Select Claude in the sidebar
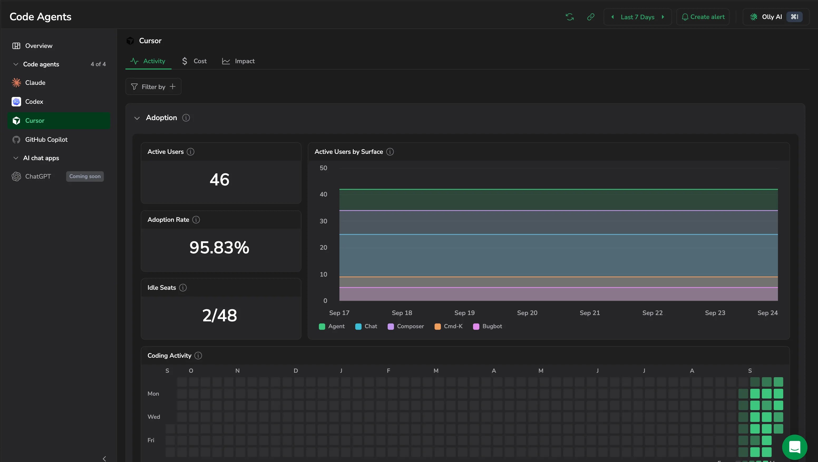This screenshot has width=818, height=462. tap(59, 82)
